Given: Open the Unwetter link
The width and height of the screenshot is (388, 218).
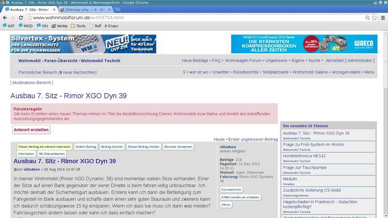Looking at the screenshot, I should coord(221,72).
